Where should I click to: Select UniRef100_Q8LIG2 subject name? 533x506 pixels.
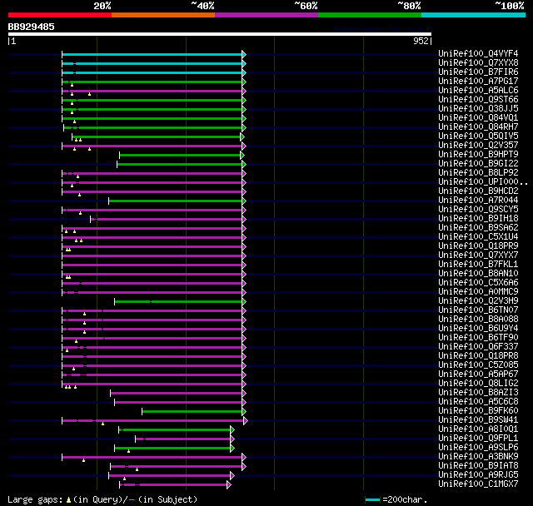pos(478,384)
